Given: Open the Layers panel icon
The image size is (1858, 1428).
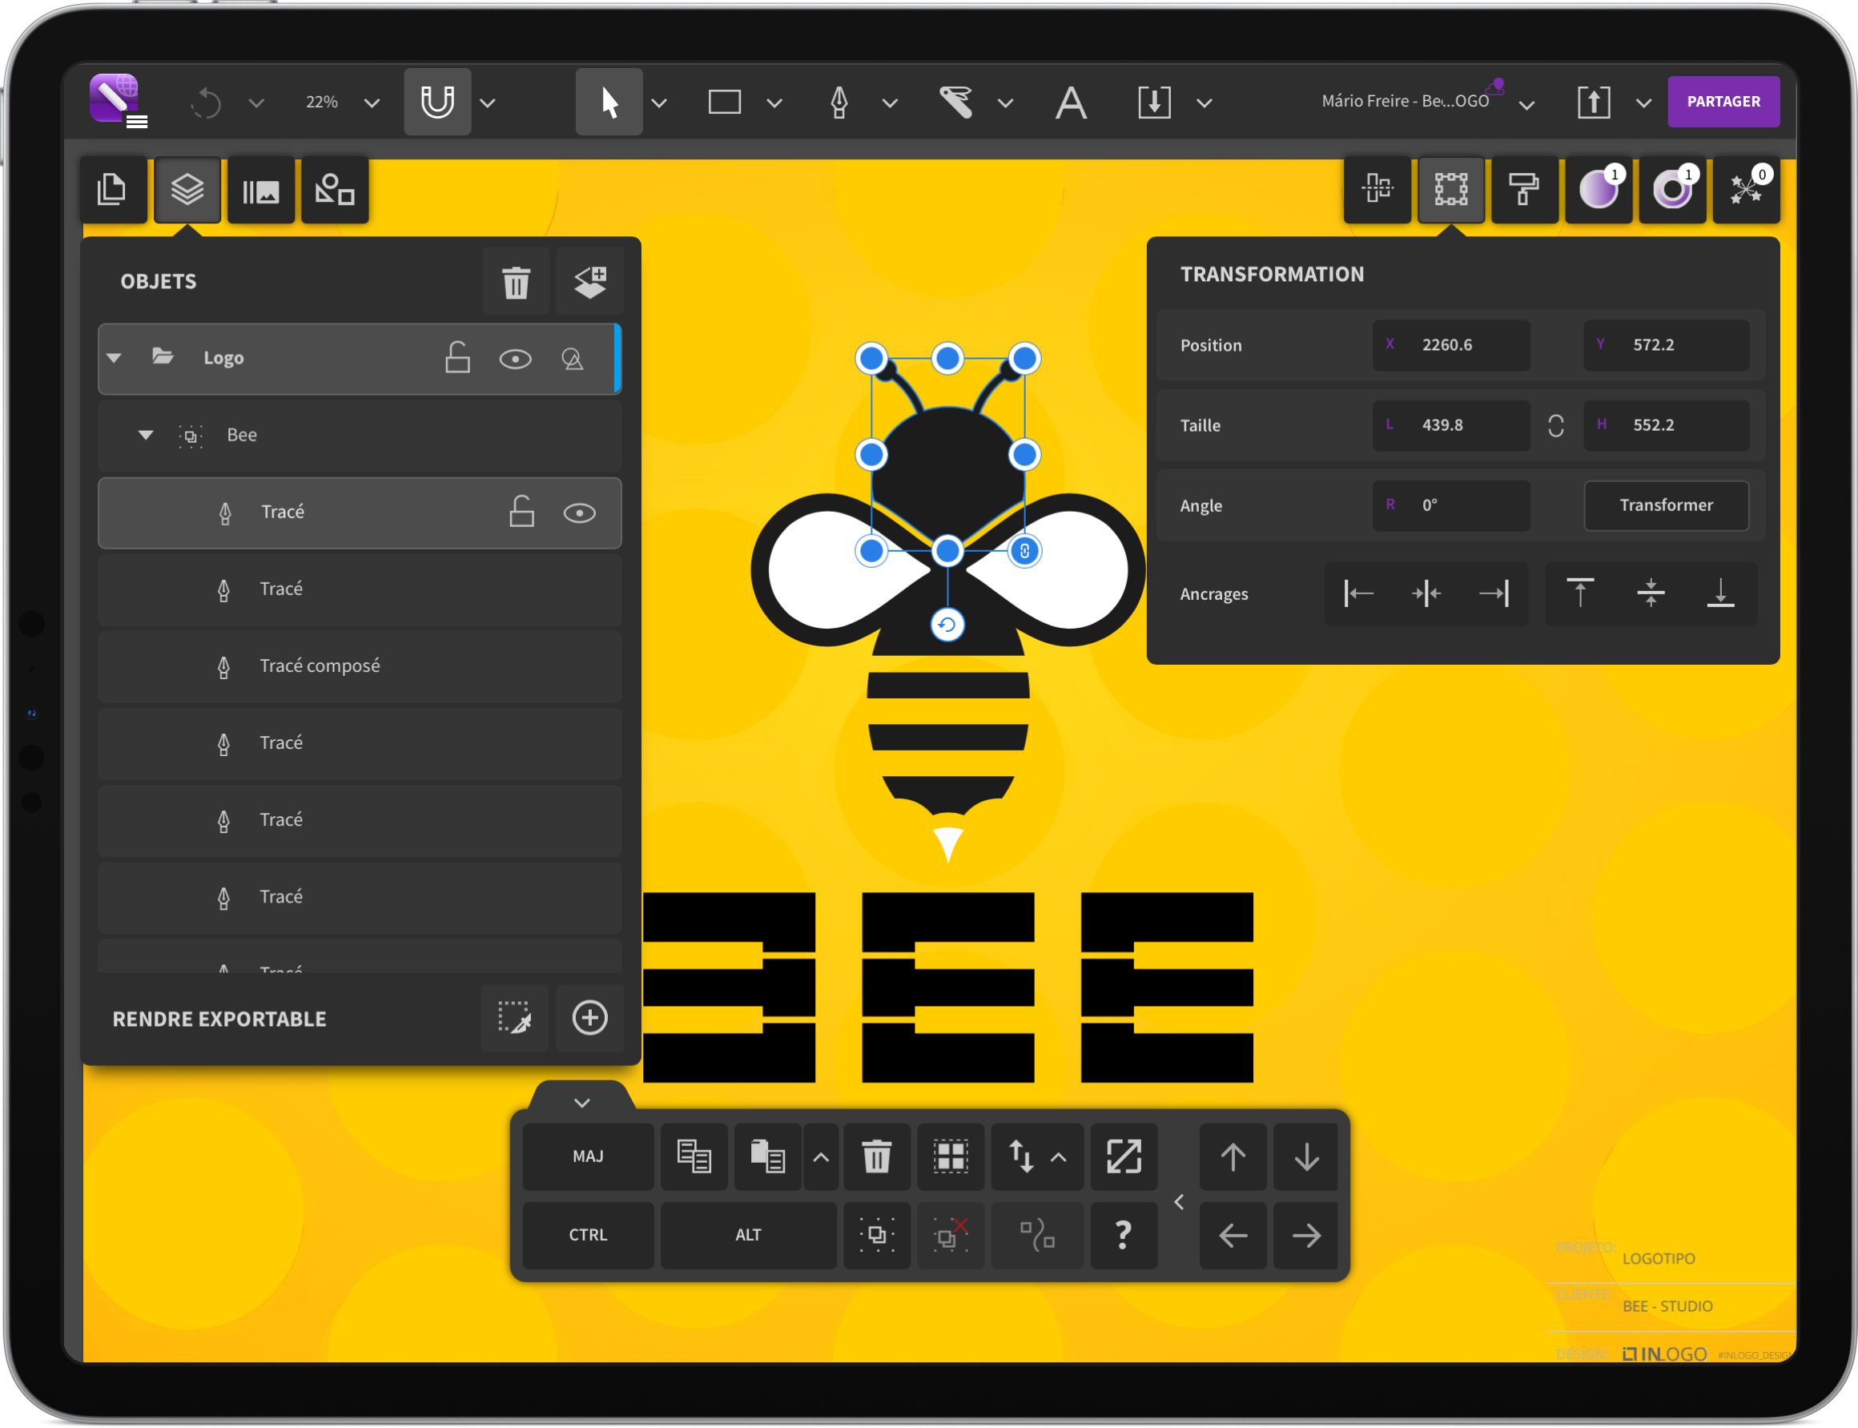Looking at the screenshot, I should coord(186,190).
